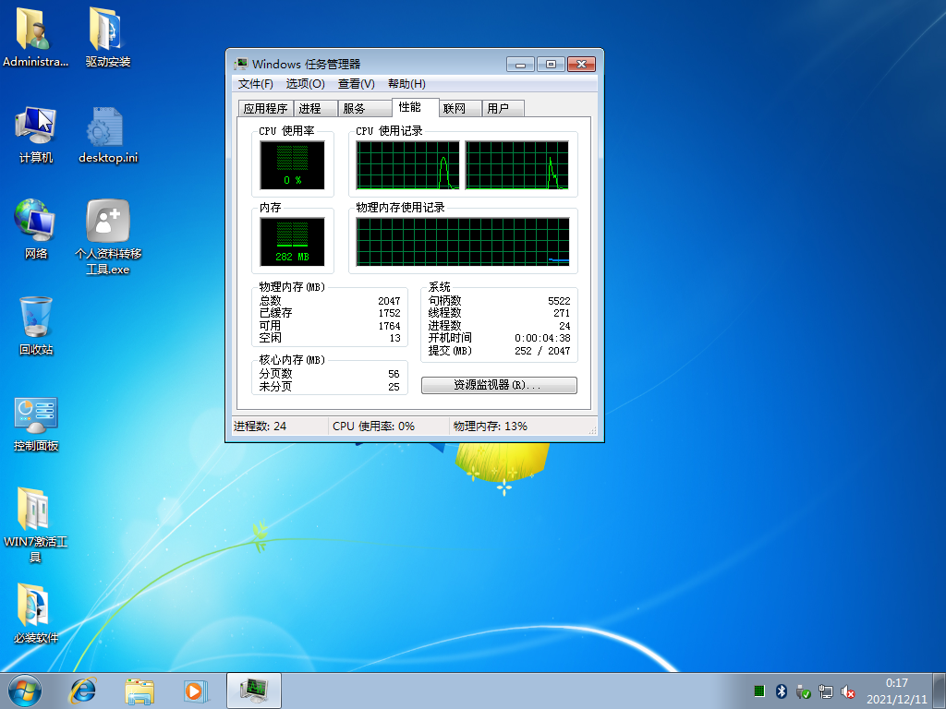Open the 驱动安装 folder on desktop
The height and width of the screenshot is (709, 946).
tap(107, 37)
